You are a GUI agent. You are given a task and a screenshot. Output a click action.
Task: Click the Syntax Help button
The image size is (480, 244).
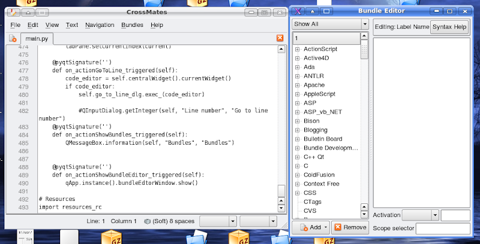(449, 27)
